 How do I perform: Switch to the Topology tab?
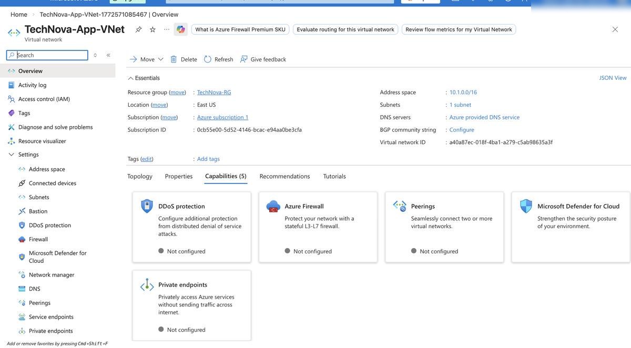140,176
